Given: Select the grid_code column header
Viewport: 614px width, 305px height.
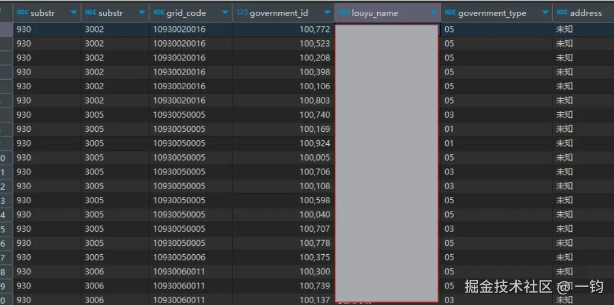Looking at the screenshot, I should (x=191, y=12).
